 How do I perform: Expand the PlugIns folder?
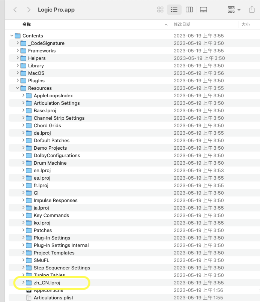(x=18, y=80)
